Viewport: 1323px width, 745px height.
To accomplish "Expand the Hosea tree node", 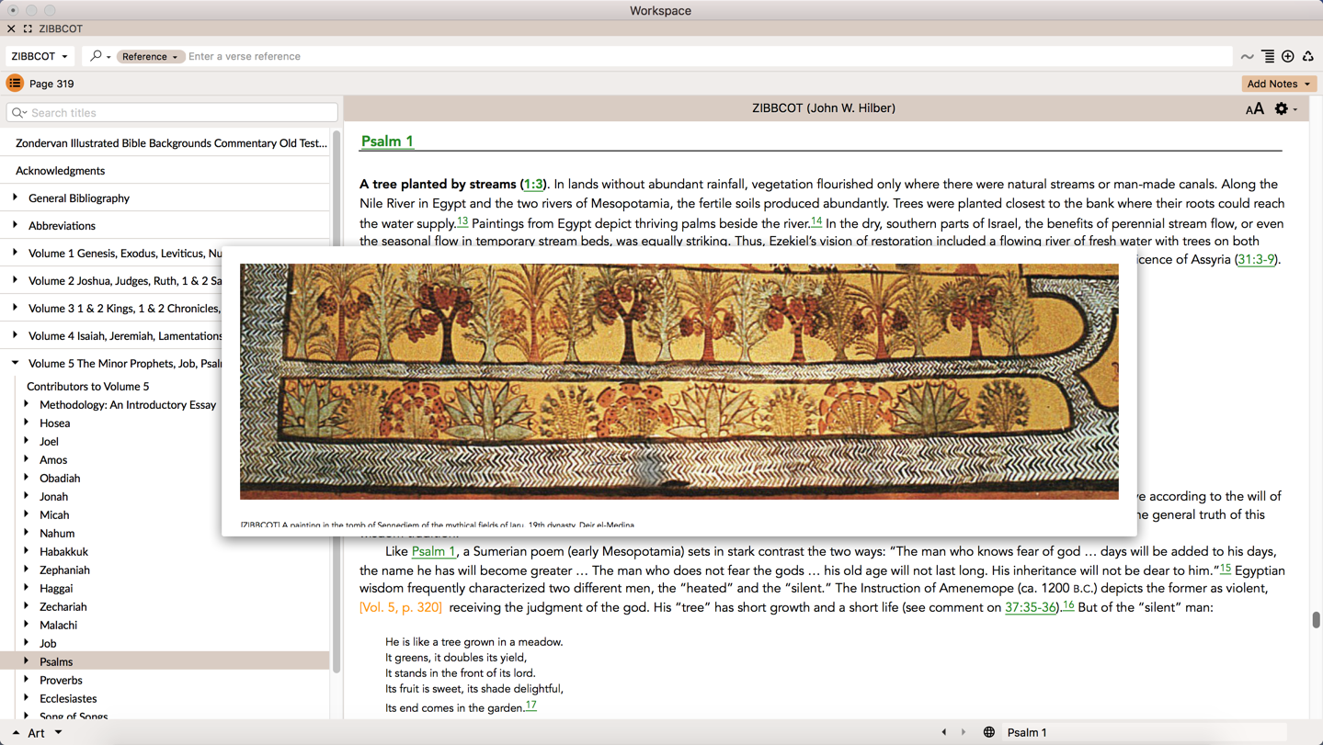I will click(x=26, y=423).
